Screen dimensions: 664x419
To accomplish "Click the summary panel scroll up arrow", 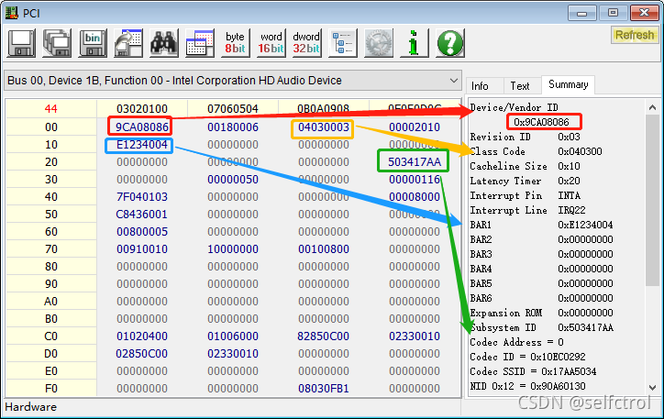I will pos(652,107).
